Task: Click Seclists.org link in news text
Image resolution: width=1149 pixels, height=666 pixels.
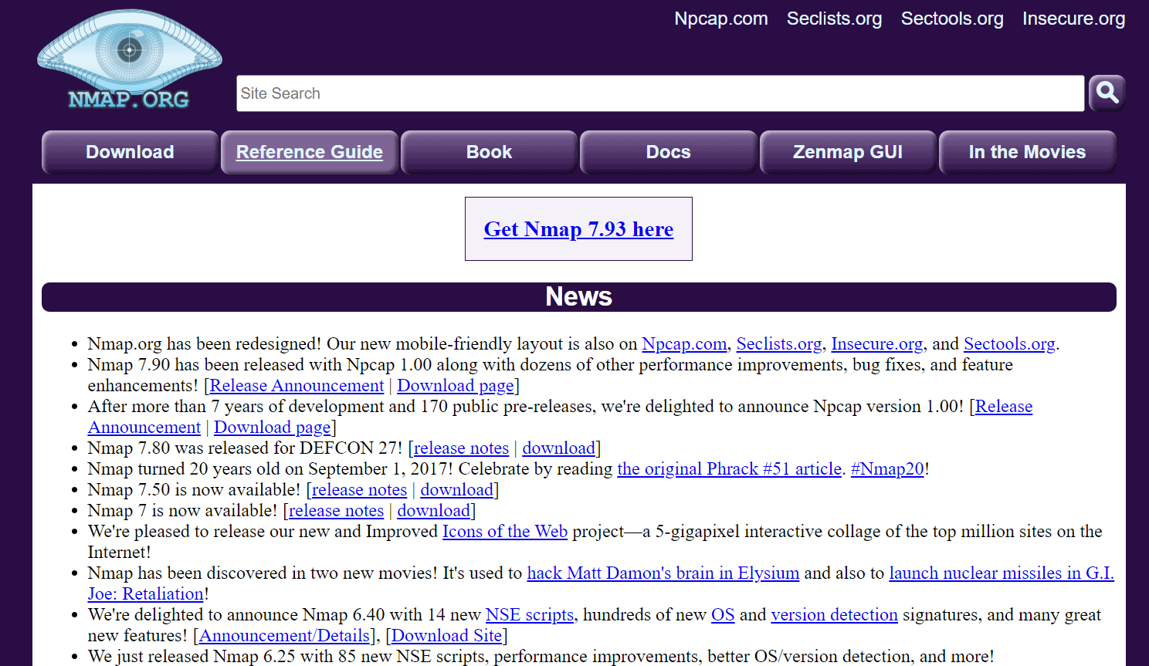Action: point(779,343)
